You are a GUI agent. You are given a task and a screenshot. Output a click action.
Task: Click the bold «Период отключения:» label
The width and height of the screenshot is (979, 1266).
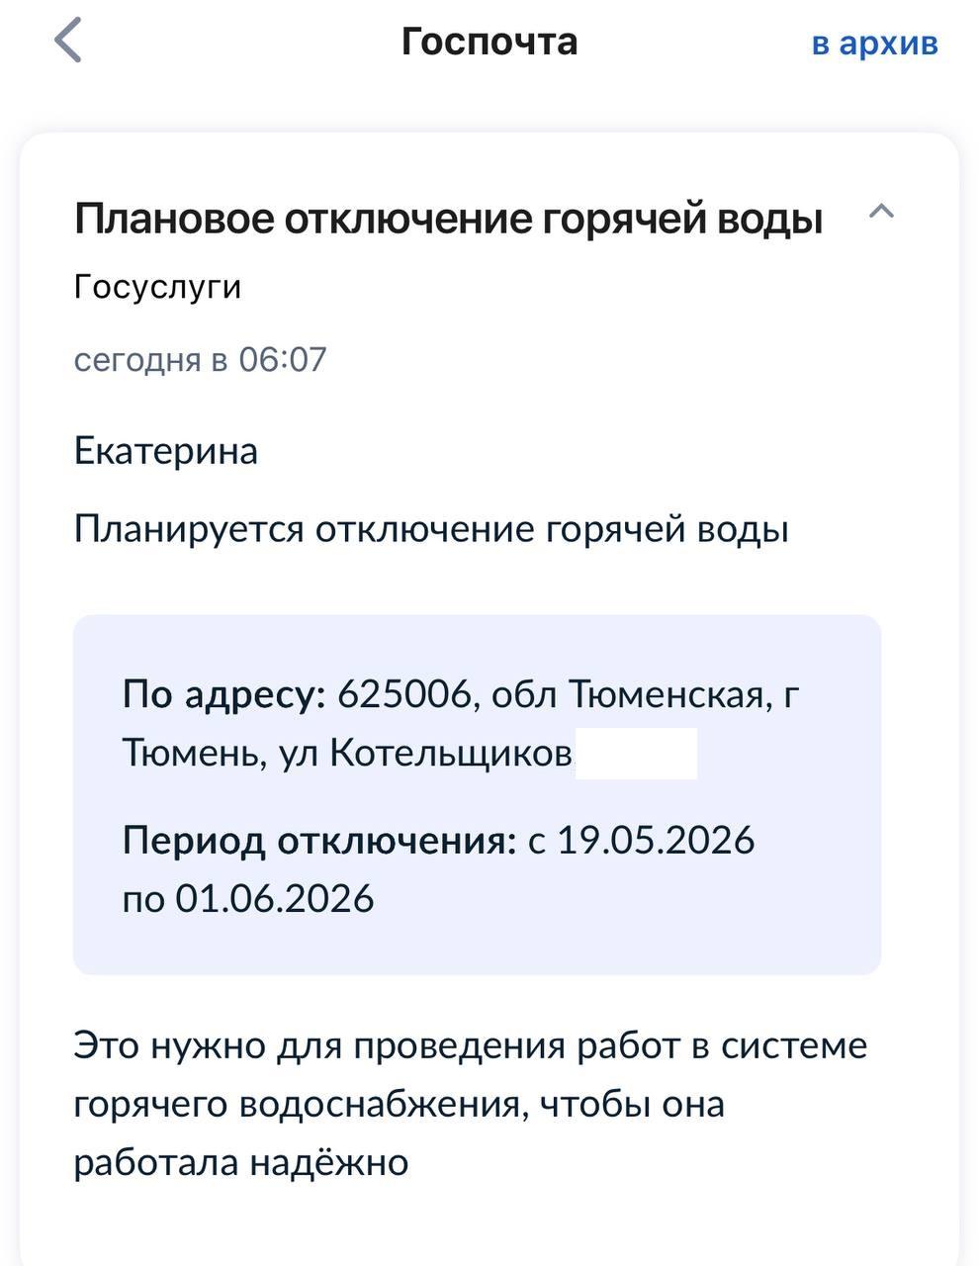[319, 841]
